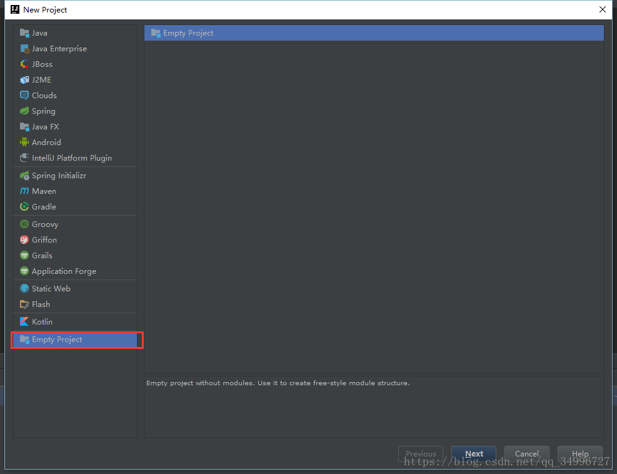
Task: Pick Griffon label
Action: [x=44, y=240]
